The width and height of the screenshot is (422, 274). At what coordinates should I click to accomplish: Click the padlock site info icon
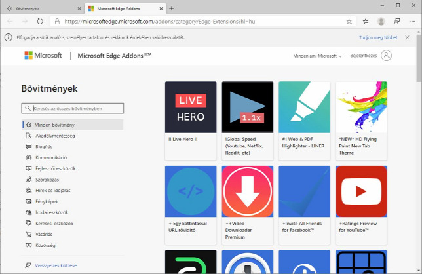[57, 22]
